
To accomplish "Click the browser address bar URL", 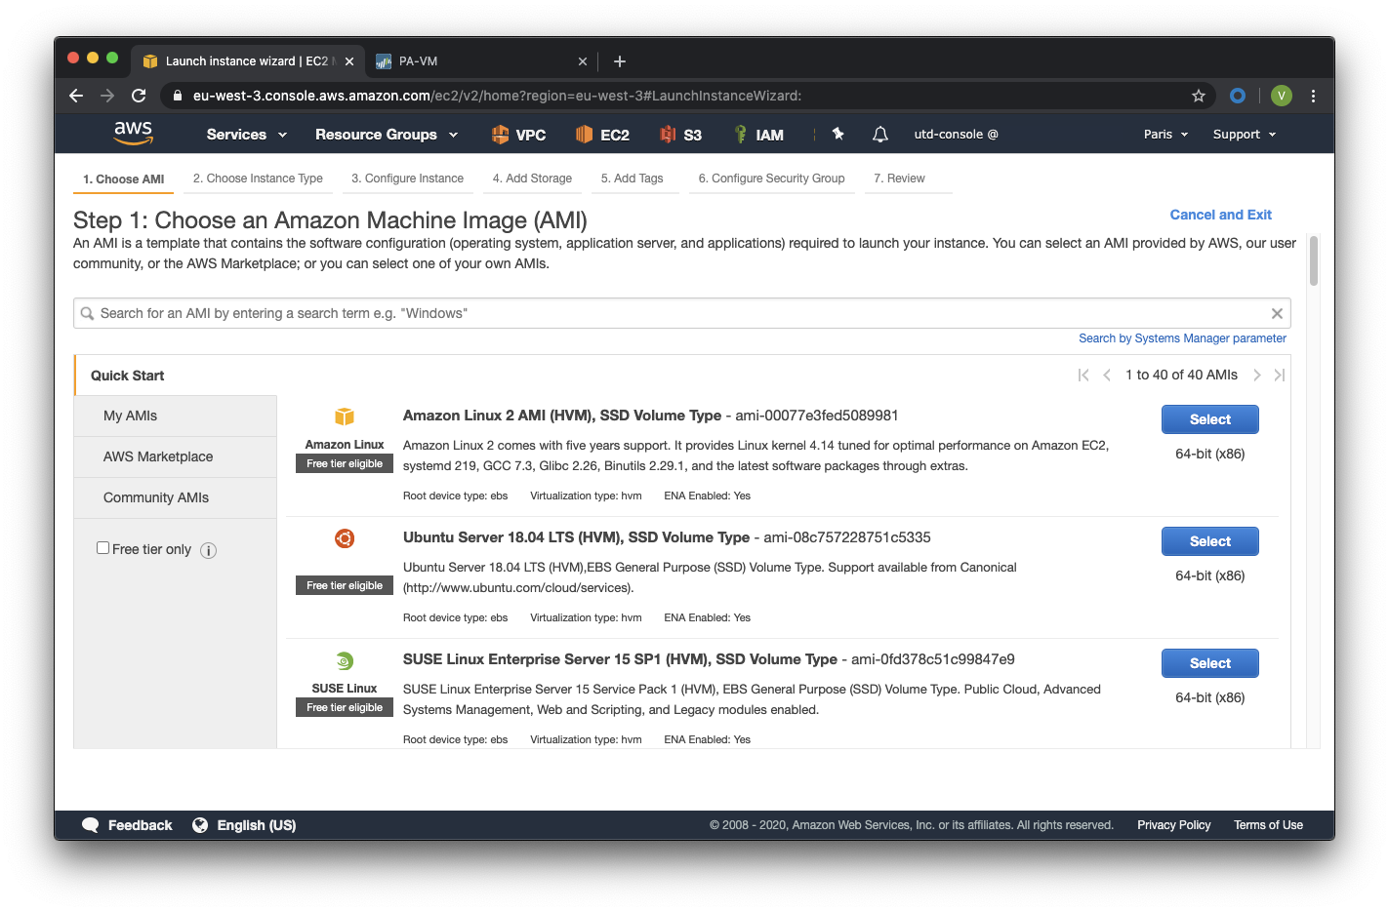I will (497, 96).
